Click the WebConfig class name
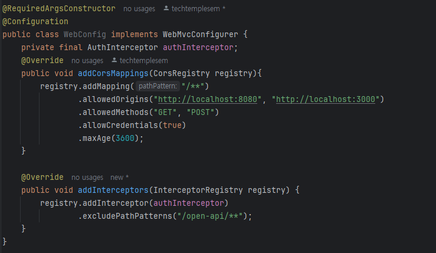Image resolution: width=436 pixels, height=253 pixels. coord(85,34)
